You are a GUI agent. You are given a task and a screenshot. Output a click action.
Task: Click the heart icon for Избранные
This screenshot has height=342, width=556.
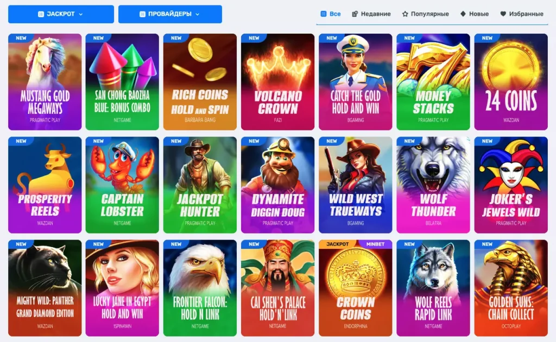(x=503, y=14)
